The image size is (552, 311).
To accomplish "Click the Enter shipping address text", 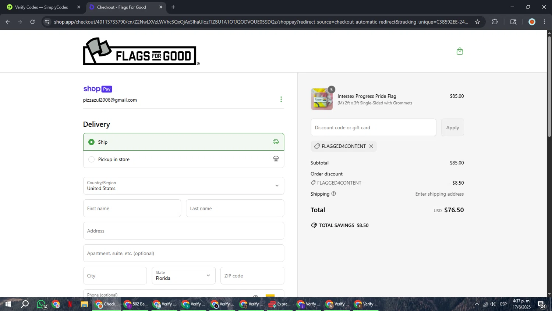I will [x=439, y=194].
